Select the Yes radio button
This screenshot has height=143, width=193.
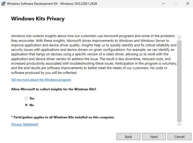click(26, 98)
